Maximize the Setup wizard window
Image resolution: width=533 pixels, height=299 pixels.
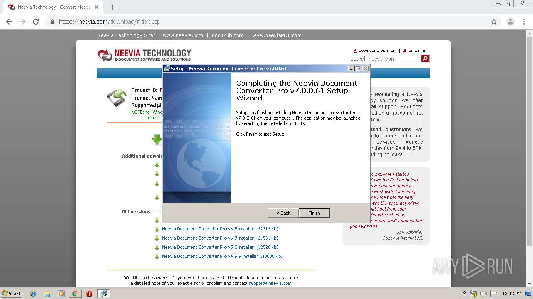[358, 69]
